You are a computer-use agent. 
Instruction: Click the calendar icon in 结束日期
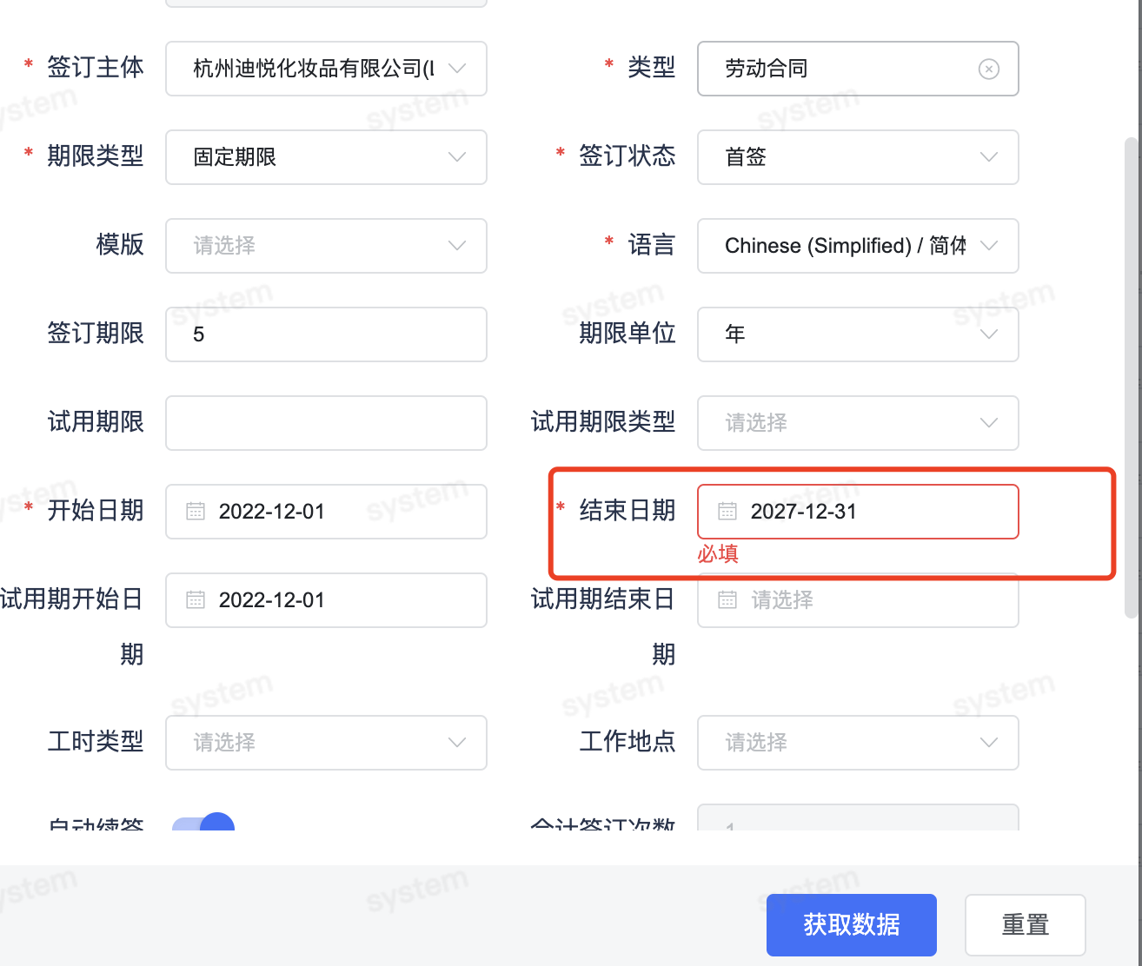coord(727,512)
